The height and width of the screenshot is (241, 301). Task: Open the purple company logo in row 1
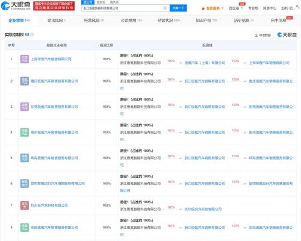pos(25,59)
